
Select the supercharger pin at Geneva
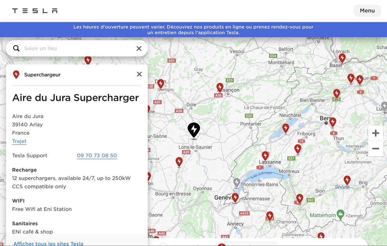[235, 197]
